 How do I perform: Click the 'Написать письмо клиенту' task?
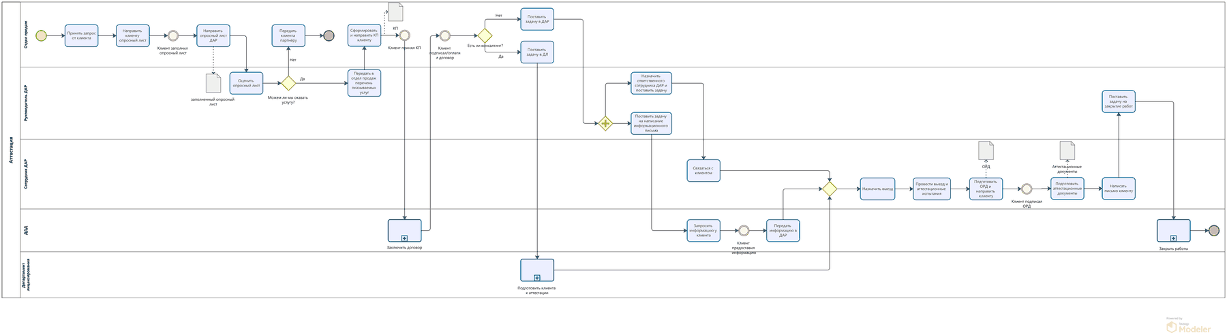[x=1119, y=189]
